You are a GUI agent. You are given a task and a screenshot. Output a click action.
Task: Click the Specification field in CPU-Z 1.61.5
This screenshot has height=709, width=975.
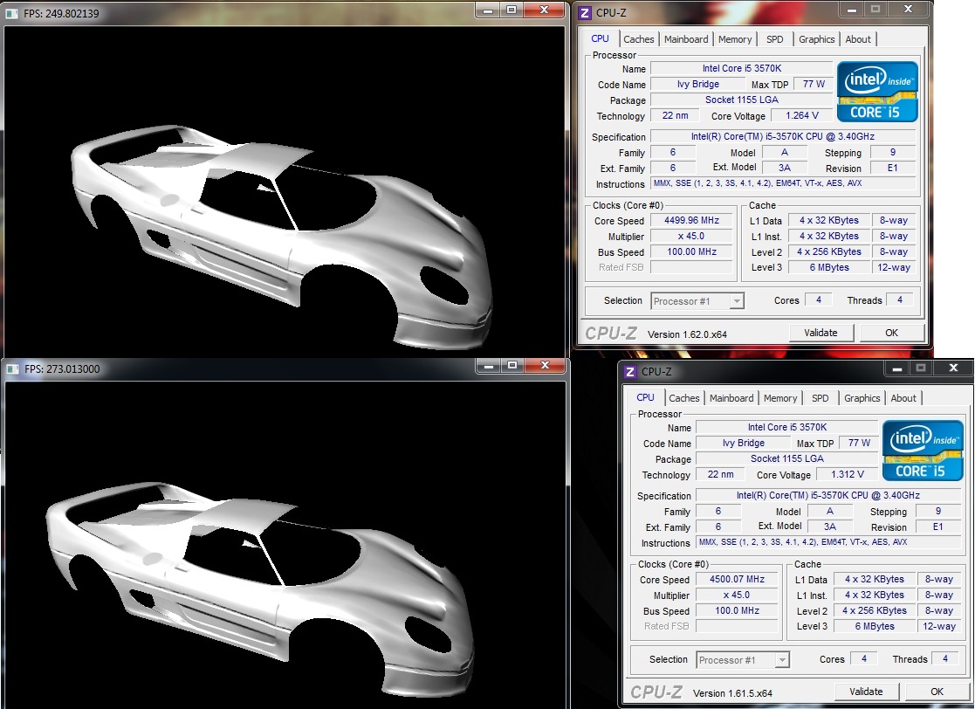pos(827,496)
